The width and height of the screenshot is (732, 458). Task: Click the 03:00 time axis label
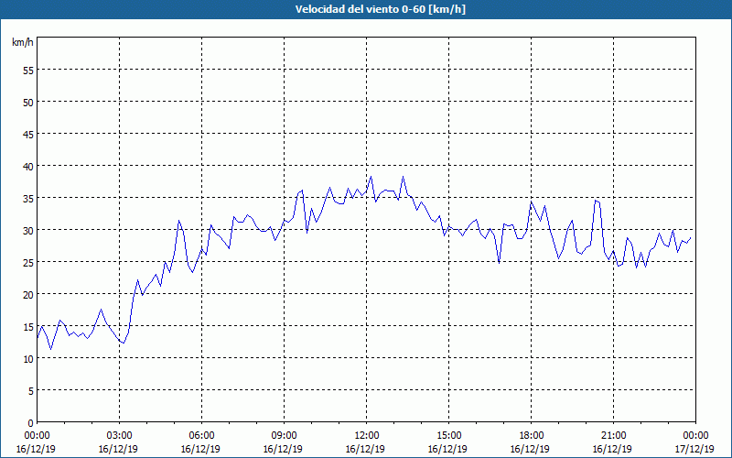coord(120,436)
